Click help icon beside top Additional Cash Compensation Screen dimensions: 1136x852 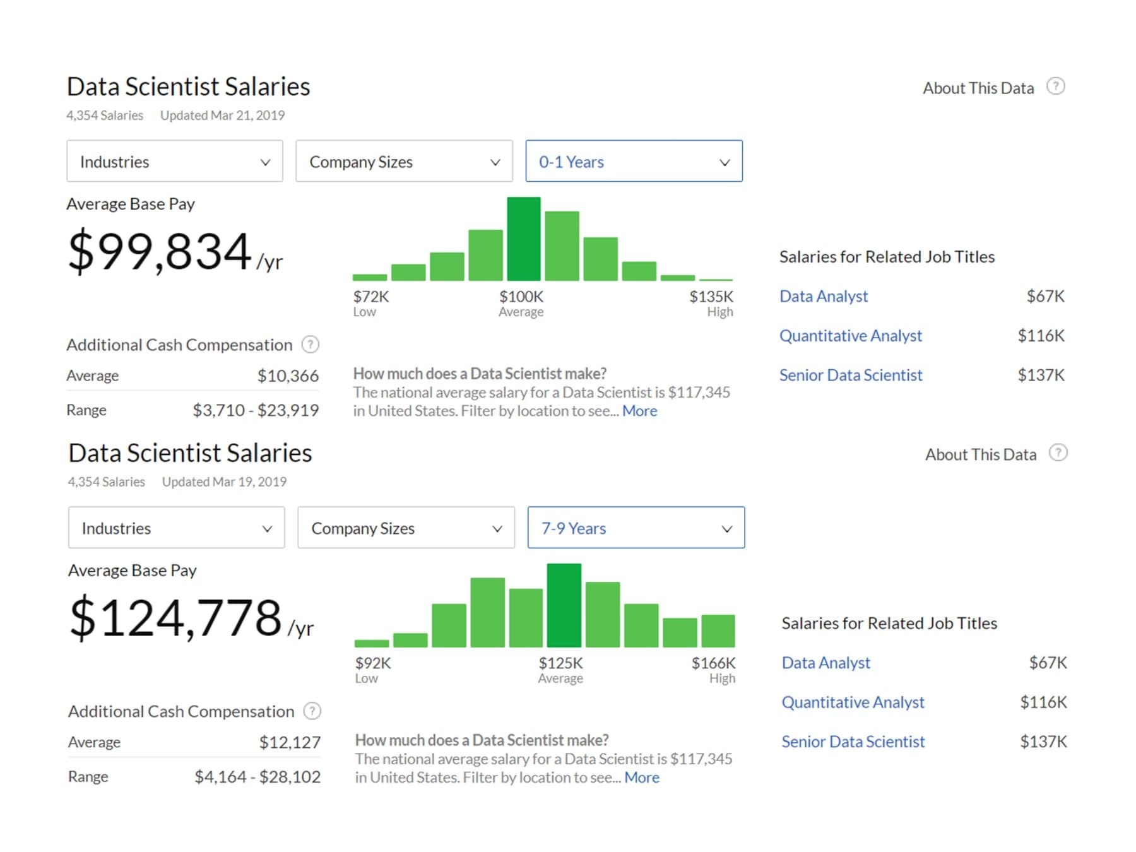point(310,345)
